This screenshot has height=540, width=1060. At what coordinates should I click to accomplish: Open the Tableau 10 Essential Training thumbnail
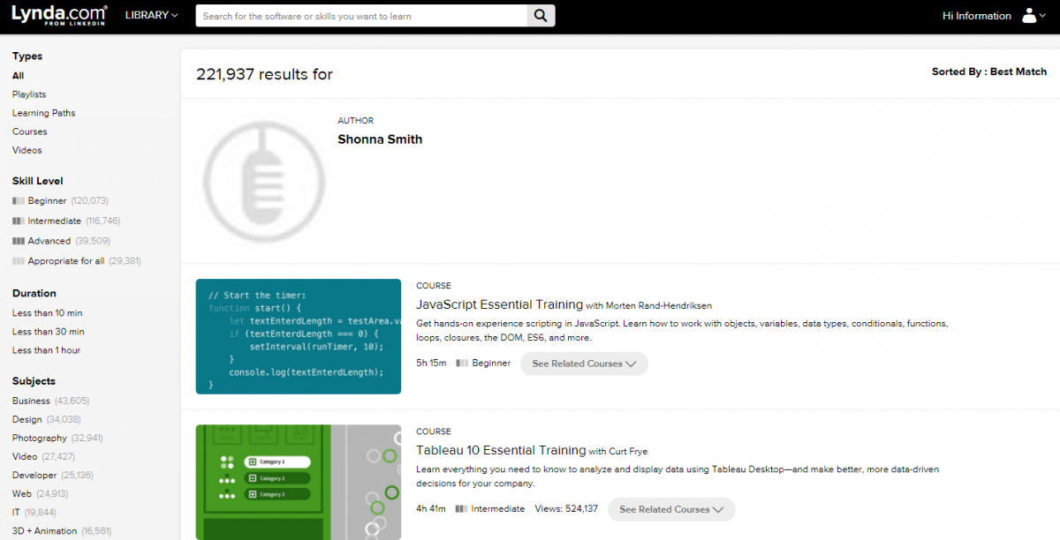click(x=299, y=482)
